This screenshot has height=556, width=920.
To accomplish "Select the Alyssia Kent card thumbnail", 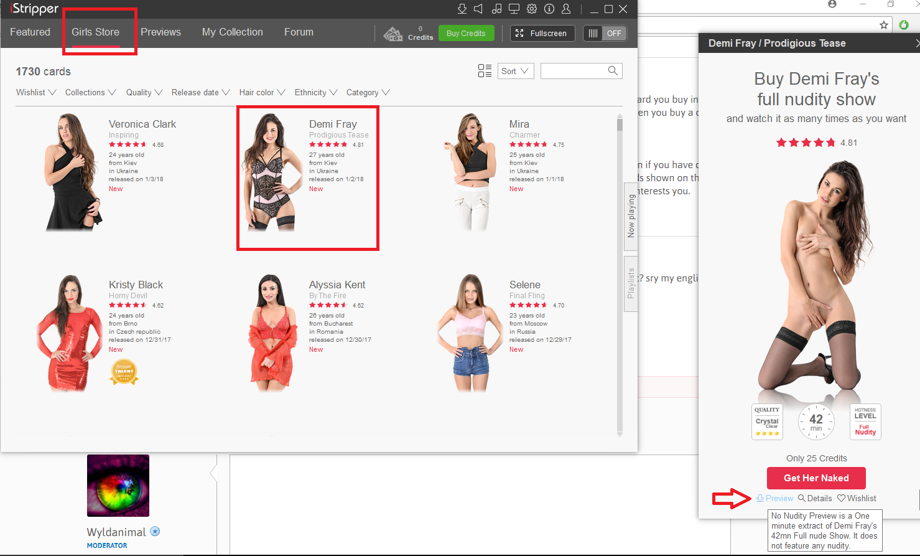I will 272,333.
